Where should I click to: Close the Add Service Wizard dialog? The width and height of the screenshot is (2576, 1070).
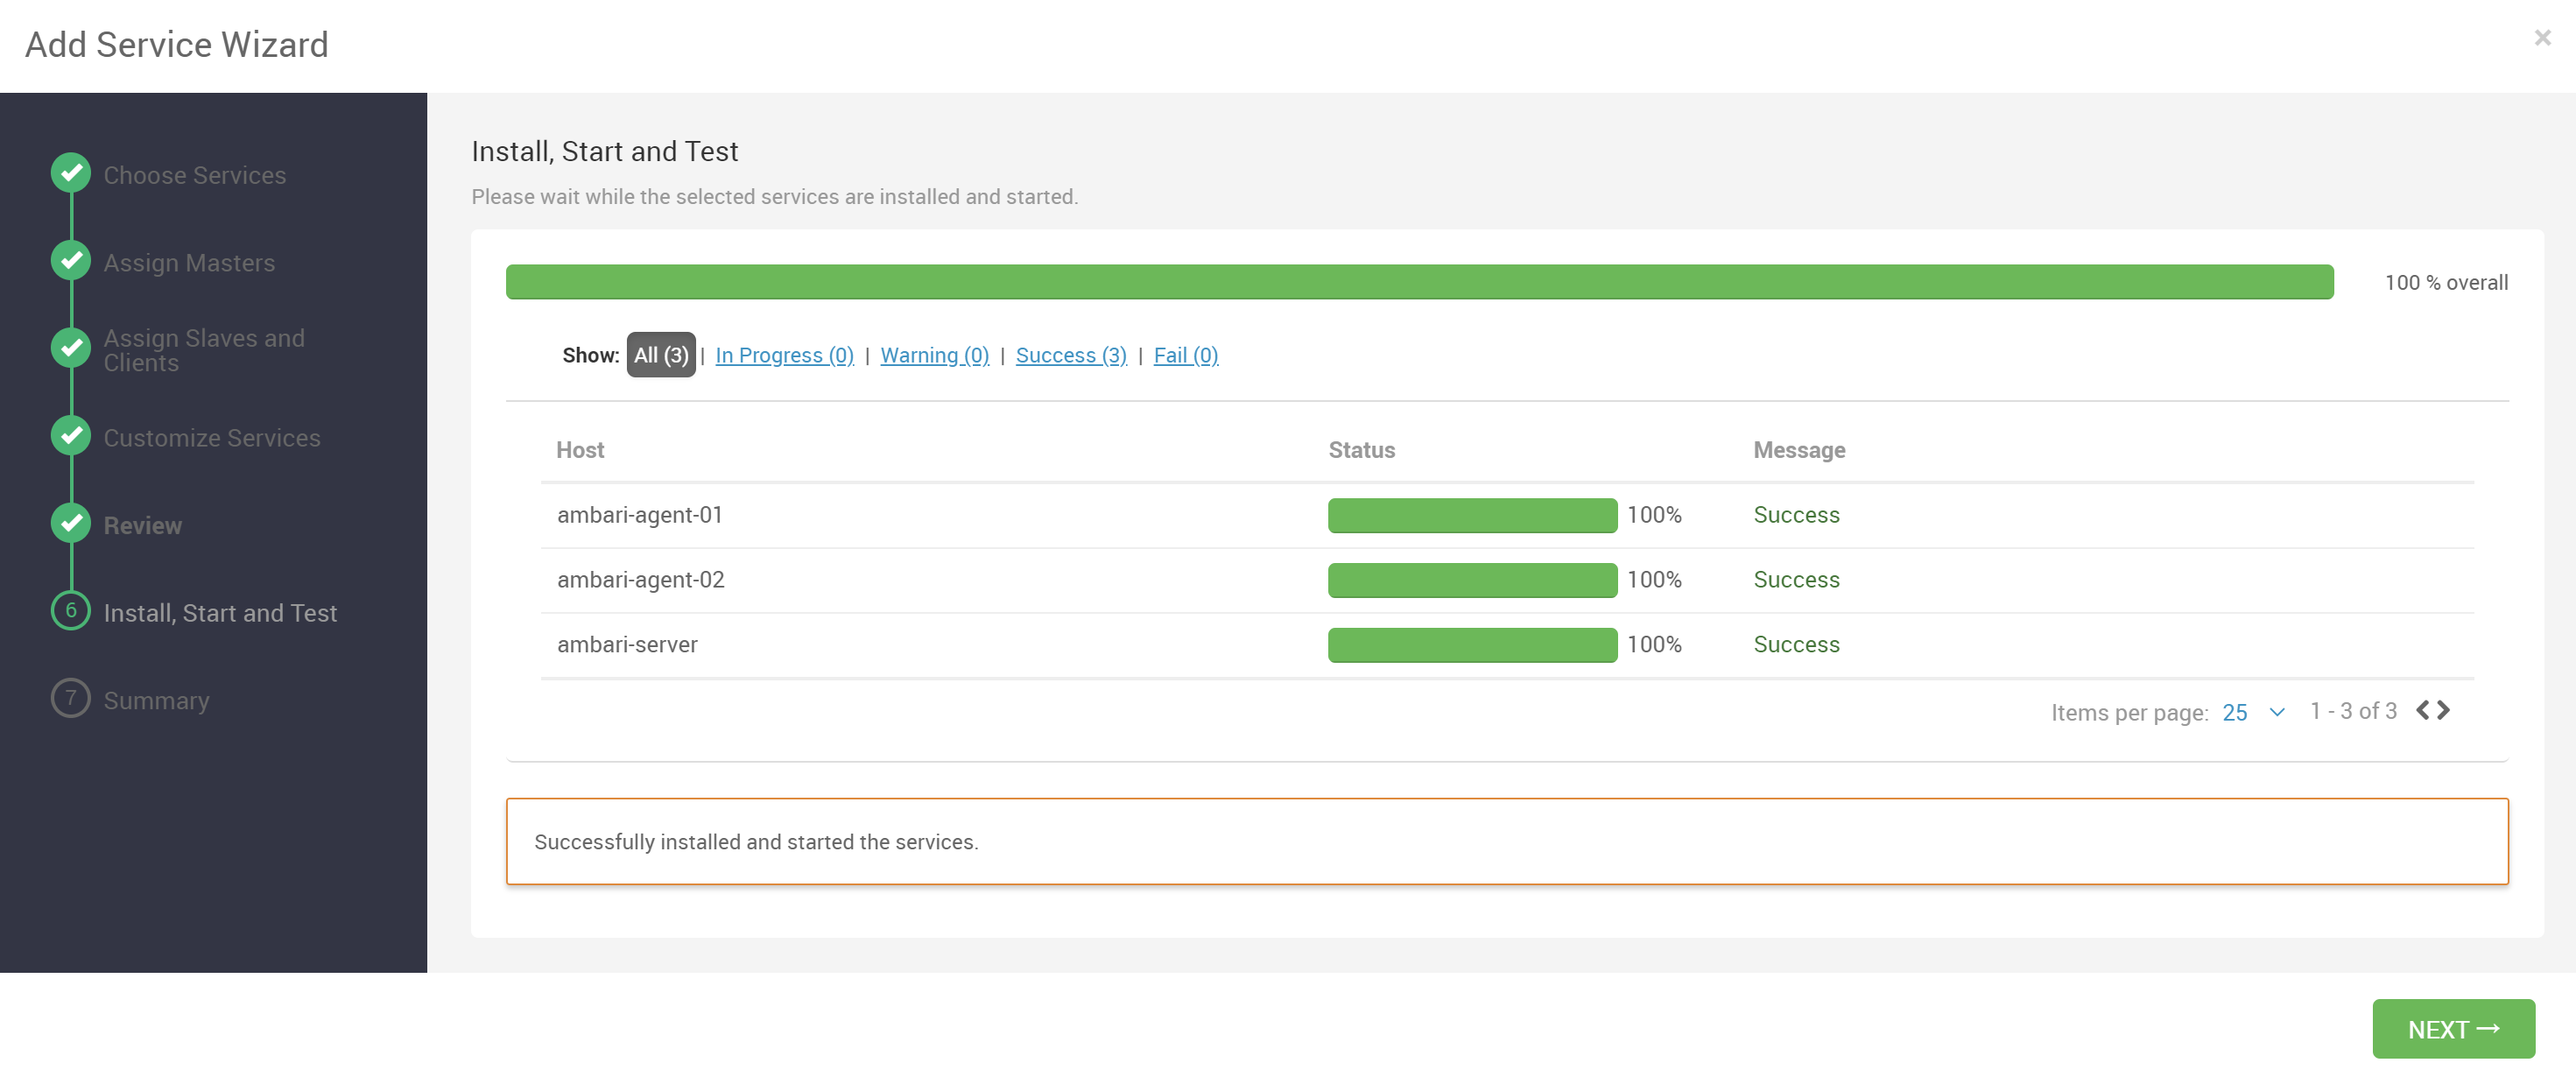coord(2542,38)
